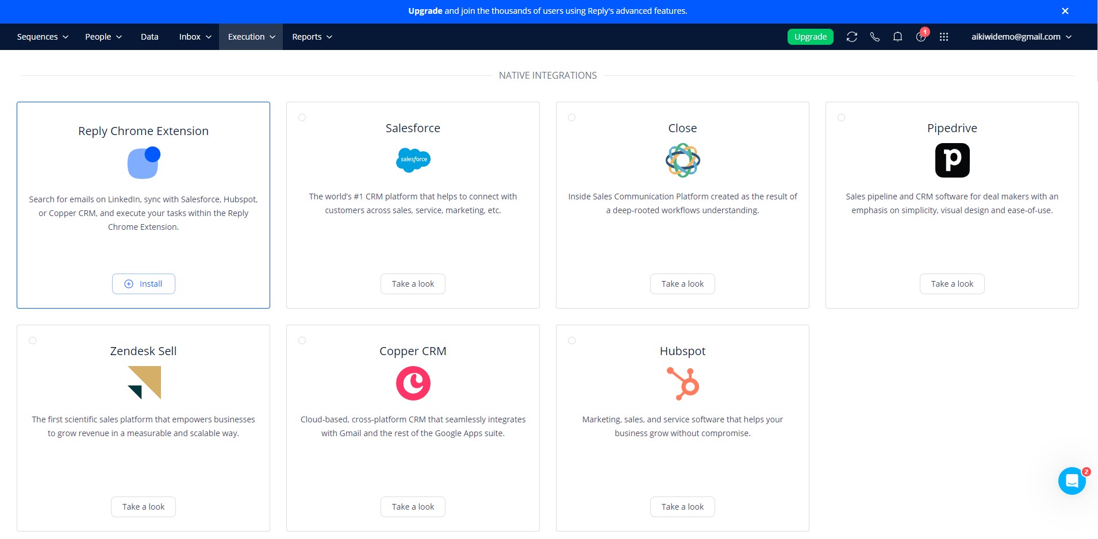The width and height of the screenshot is (1098, 539).
Task: Expand the People dropdown menu
Action: (103, 37)
